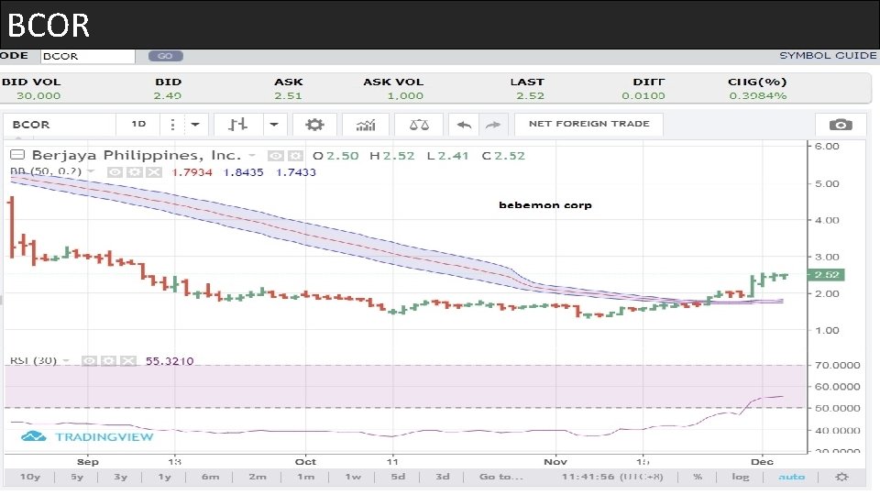
Task: Select the 1m time range
Action: coord(306,477)
